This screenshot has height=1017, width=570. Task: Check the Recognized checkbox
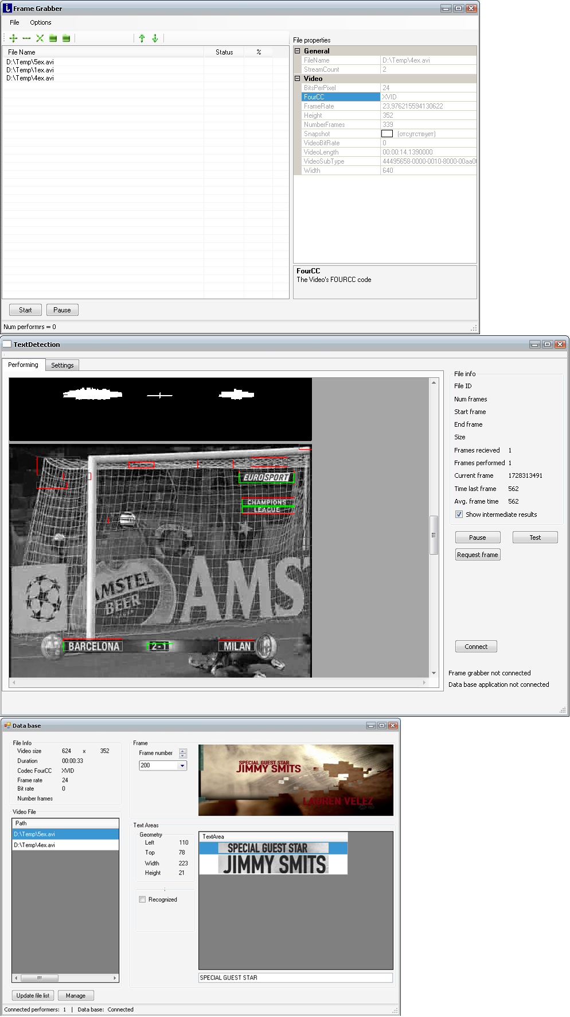pos(142,899)
